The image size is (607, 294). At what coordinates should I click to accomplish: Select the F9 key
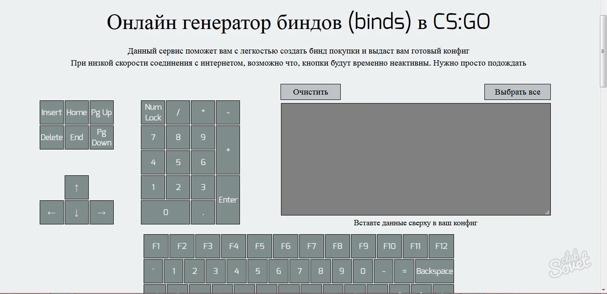point(363,246)
